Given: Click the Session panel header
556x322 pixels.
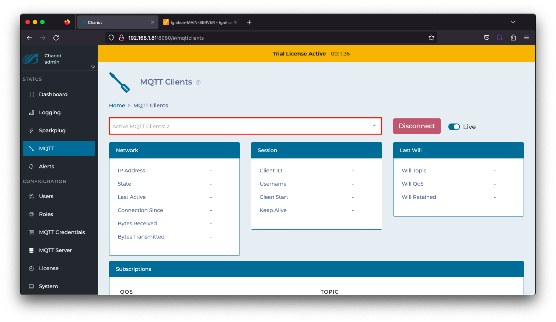Looking at the screenshot, I should (x=316, y=150).
